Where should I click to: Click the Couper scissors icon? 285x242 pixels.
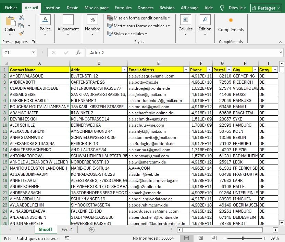point(21,17)
